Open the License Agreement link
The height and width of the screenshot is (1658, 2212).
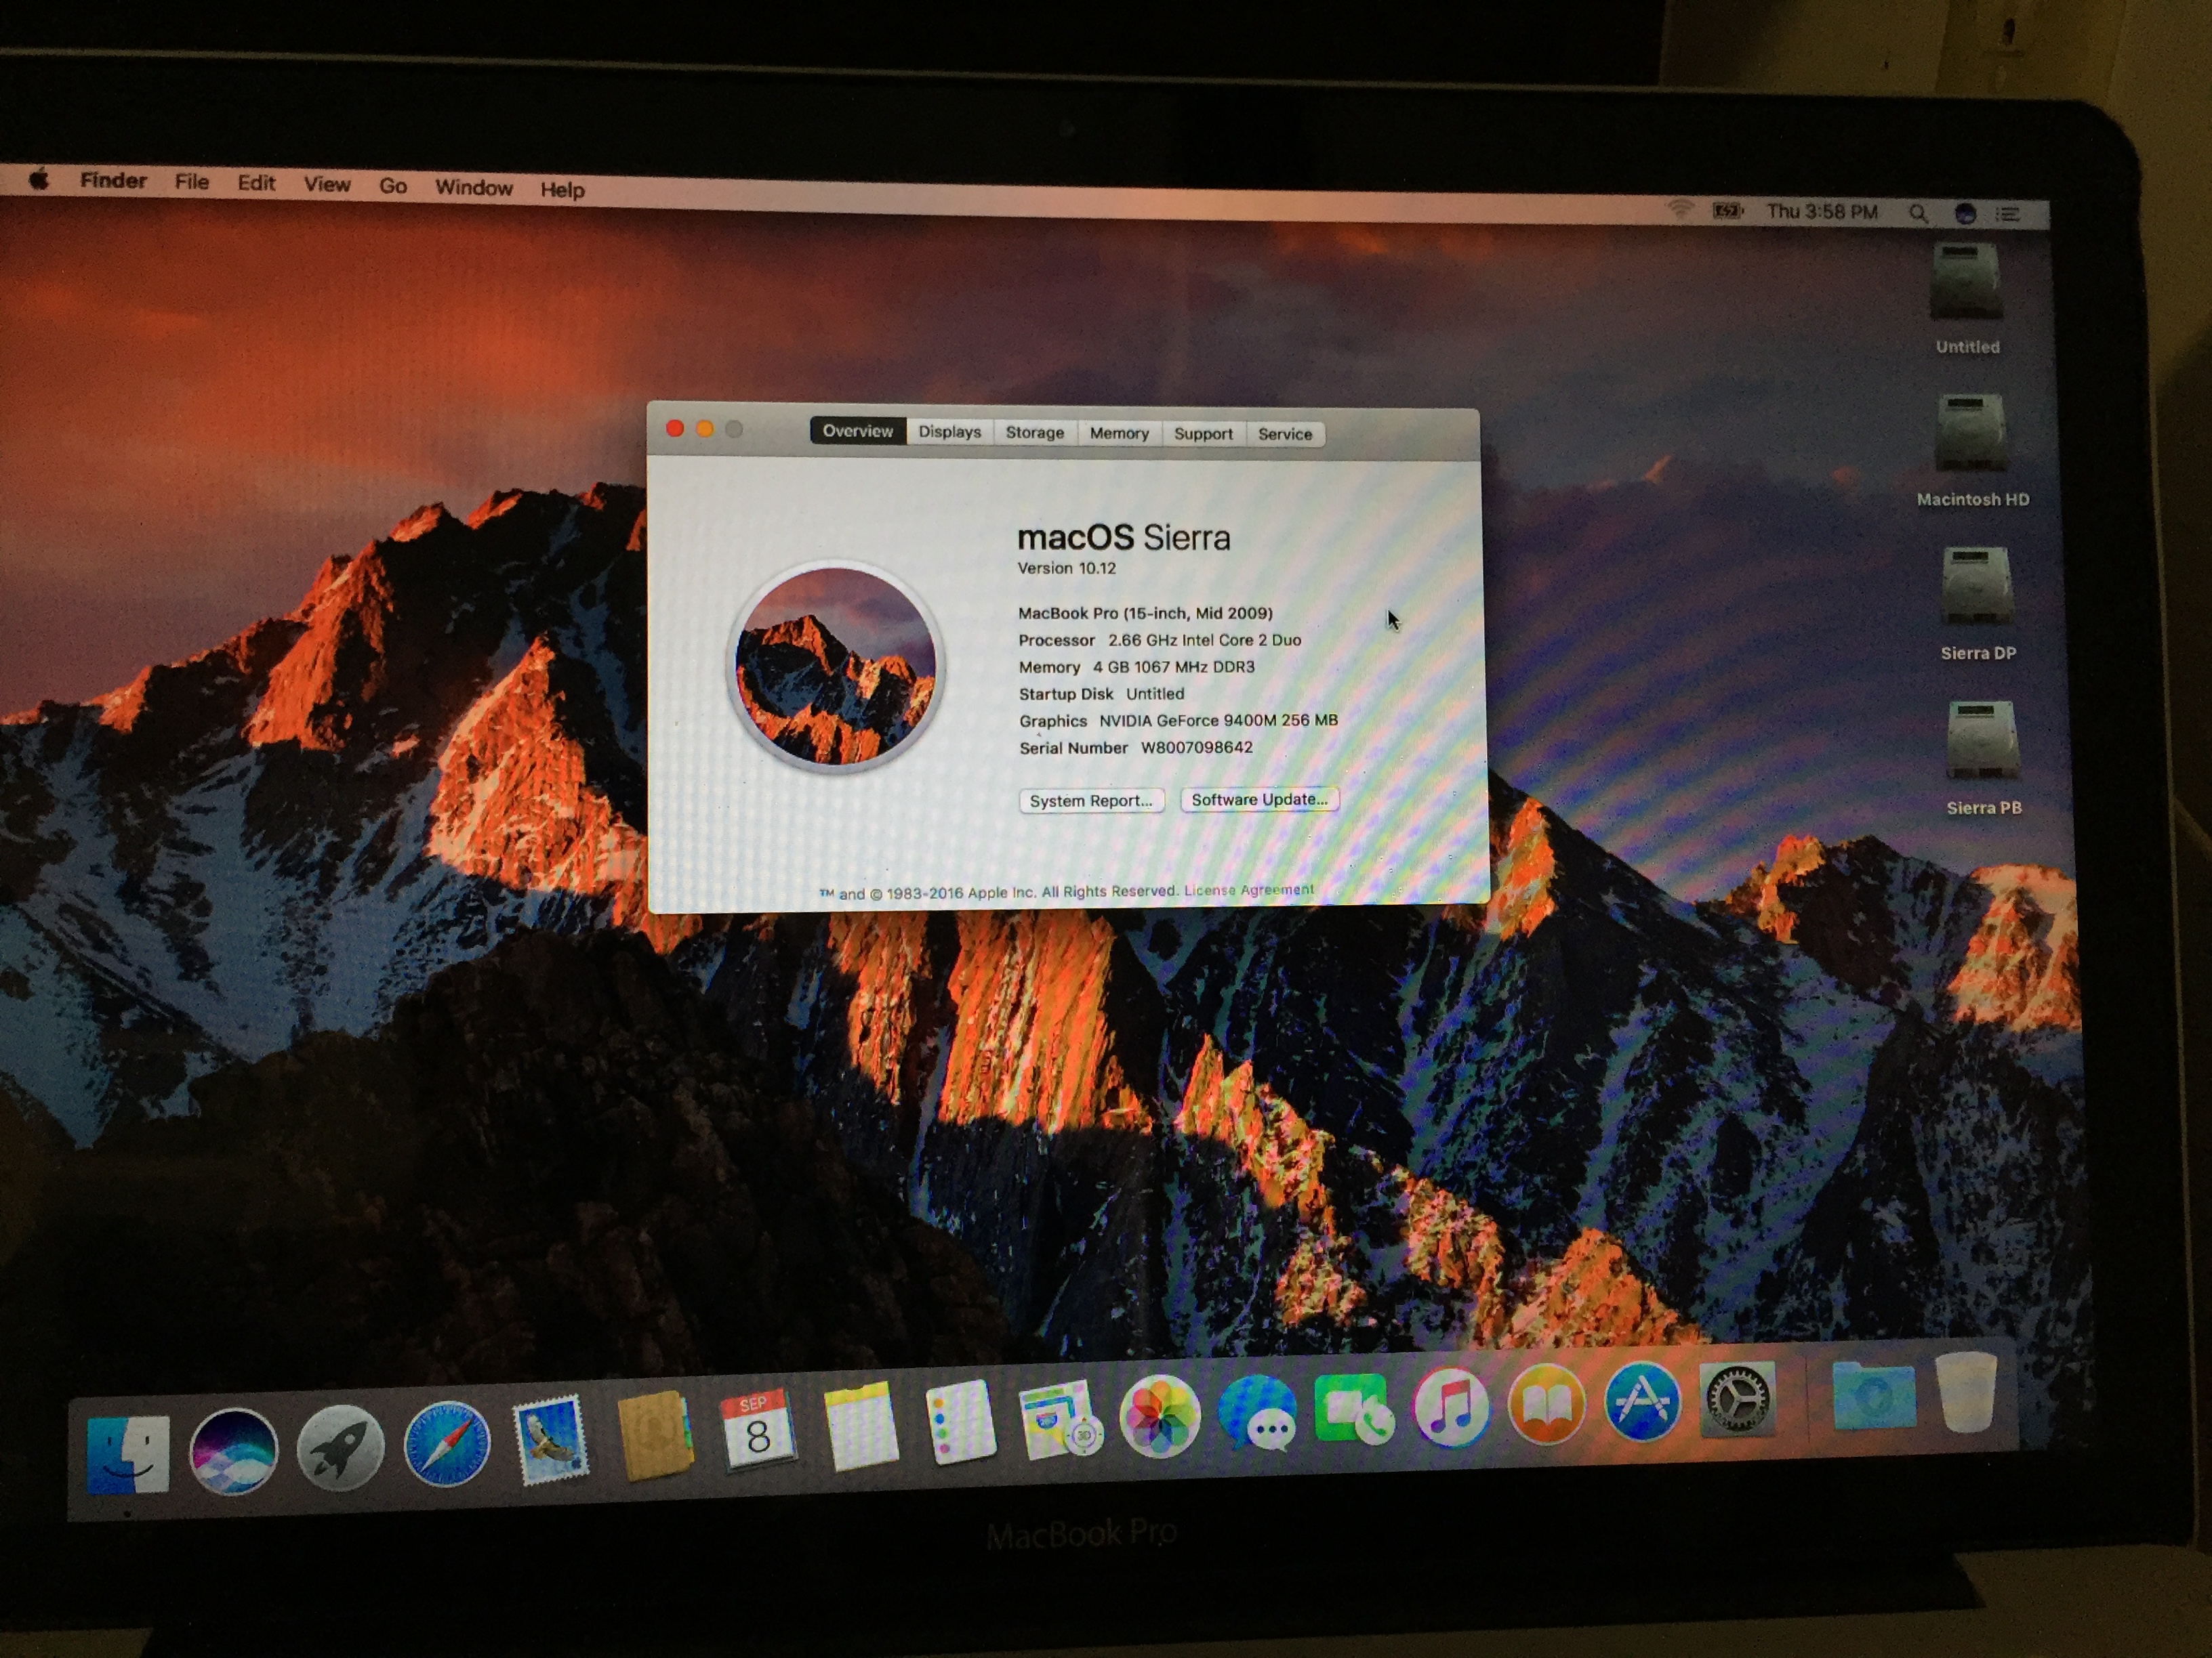(1248, 889)
